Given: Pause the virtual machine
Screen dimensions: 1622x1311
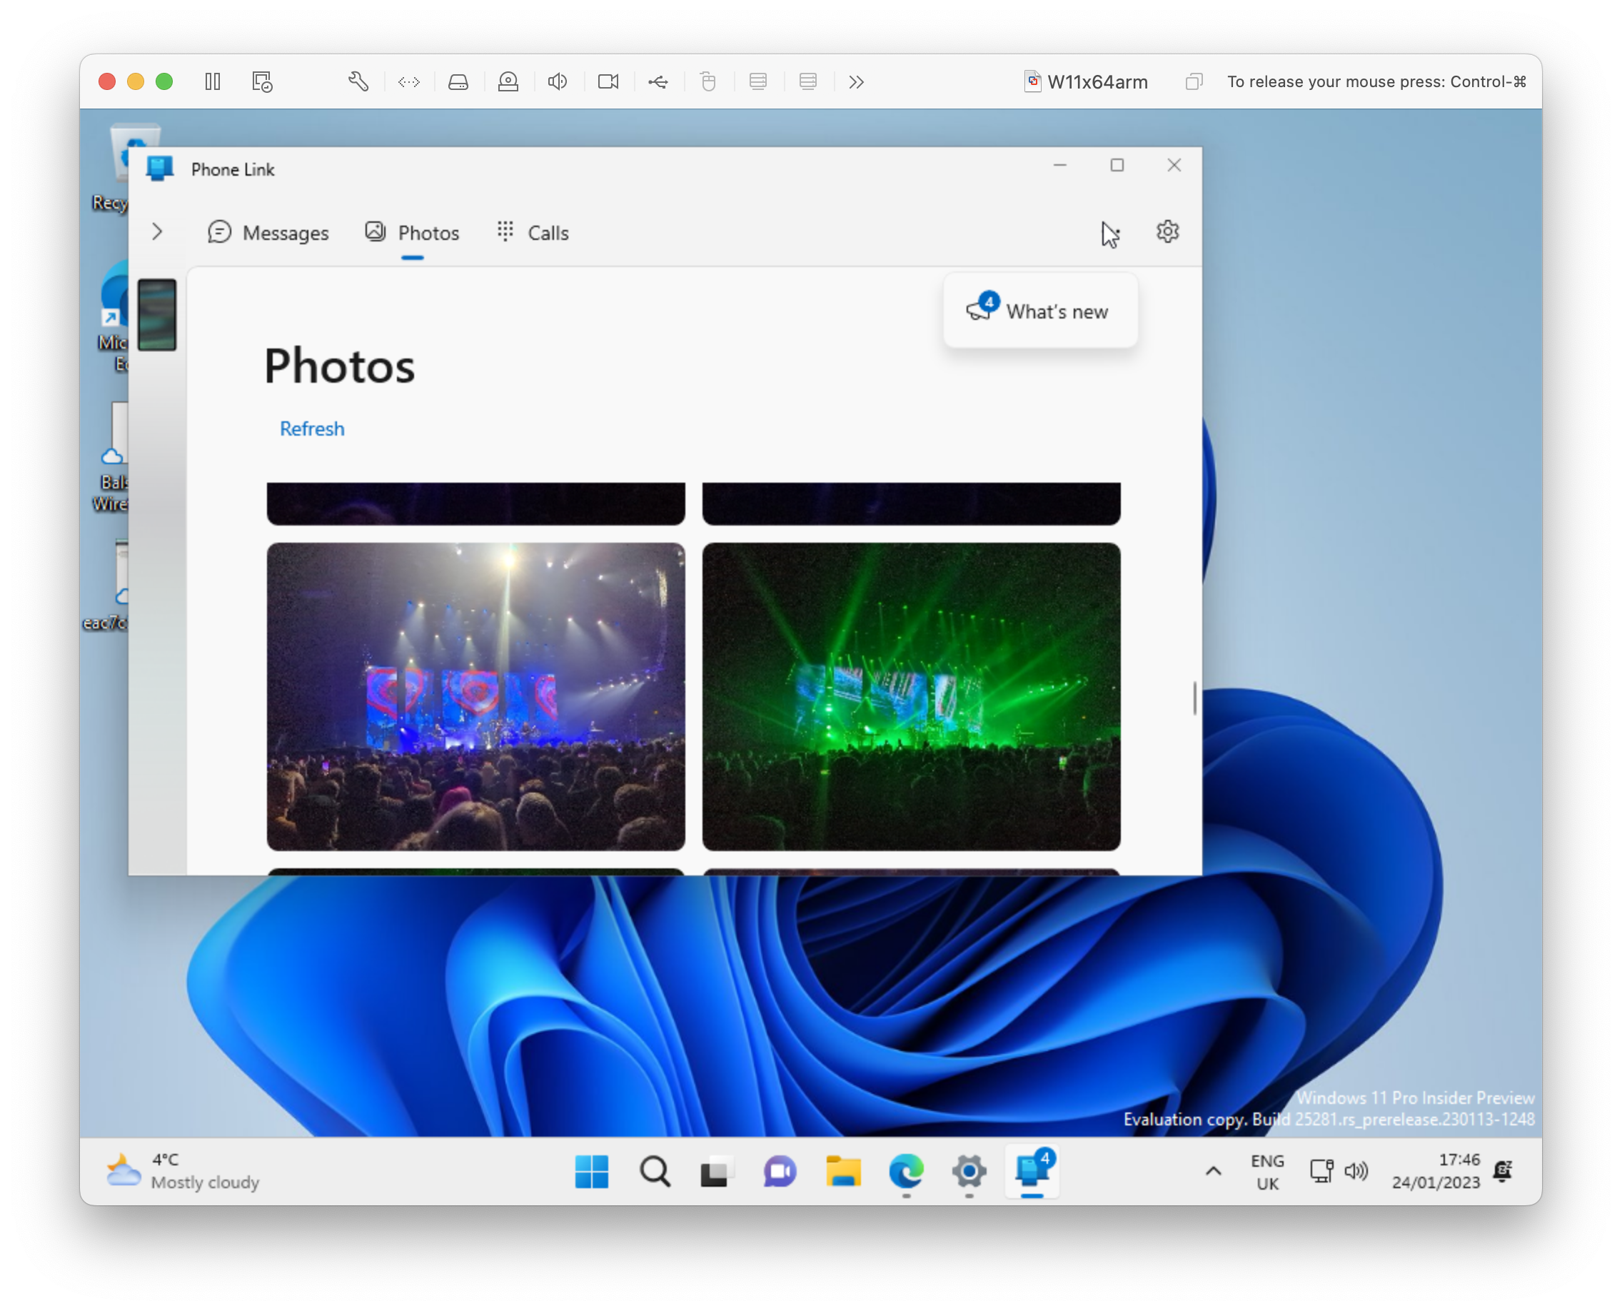Looking at the screenshot, I should click(213, 81).
